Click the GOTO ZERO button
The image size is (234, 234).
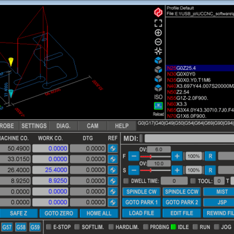pyautogui.click(x=59, y=213)
